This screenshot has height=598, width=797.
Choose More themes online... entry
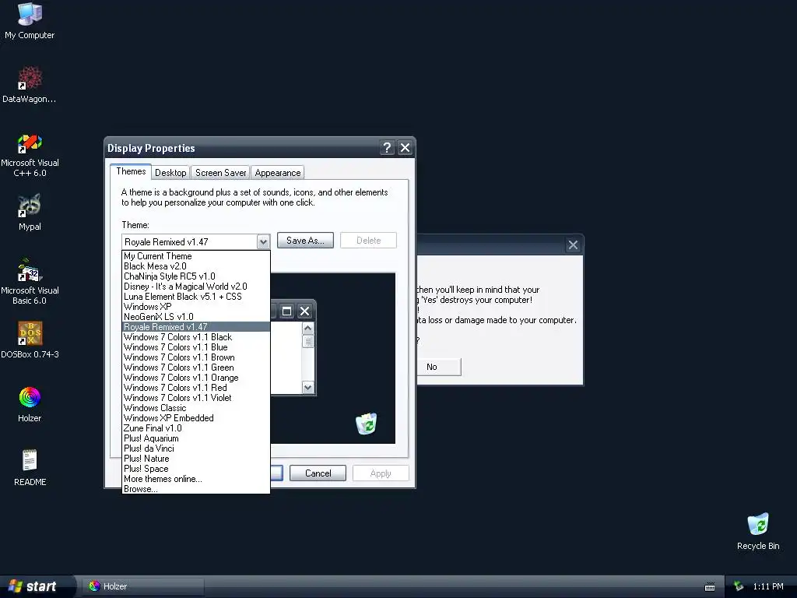[195, 479]
